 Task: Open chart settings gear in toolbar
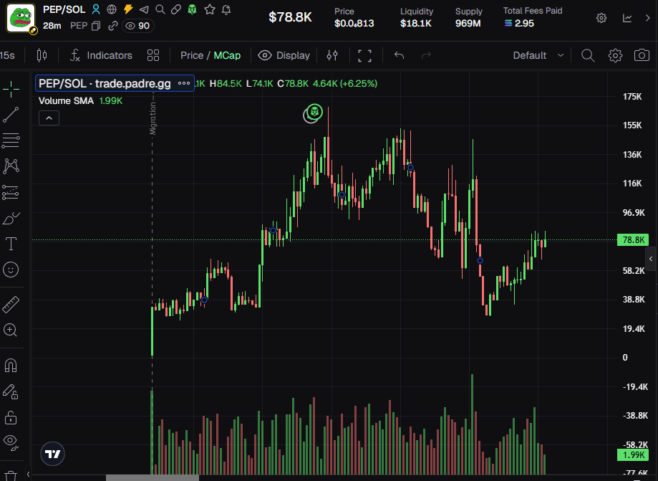tap(615, 55)
